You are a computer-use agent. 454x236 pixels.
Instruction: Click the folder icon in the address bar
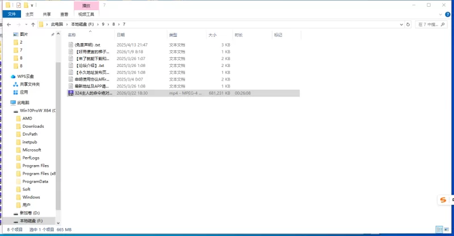(x=41, y=24)
